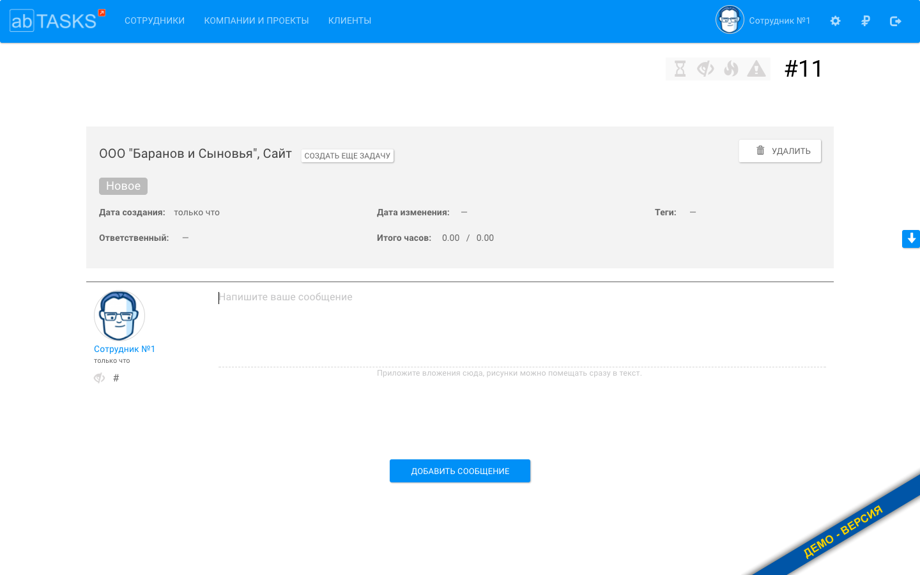Click СОЗДАТЬ ЕЩЕ ЗАДАЧУ button
This screenshot has height=575, width=920.
(348, 156)
